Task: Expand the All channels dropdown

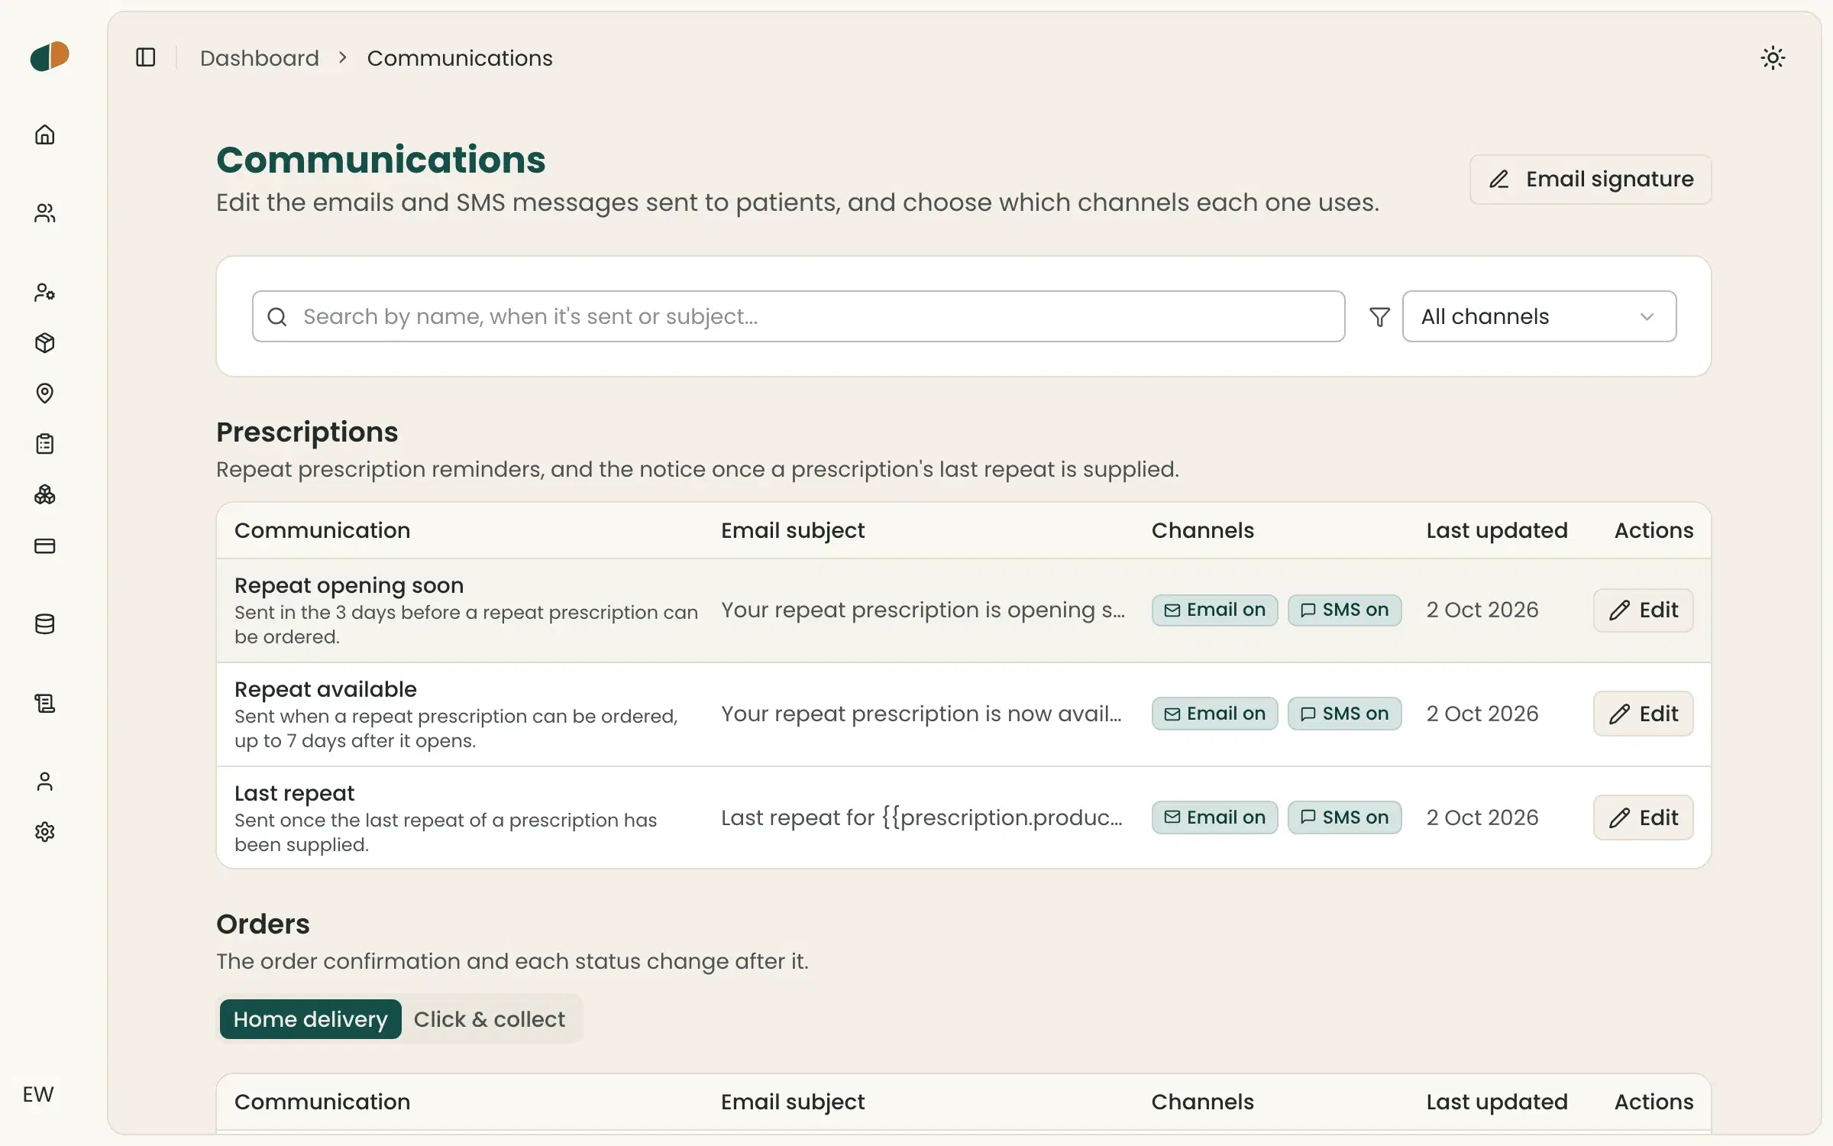Action: (1539, 316)
